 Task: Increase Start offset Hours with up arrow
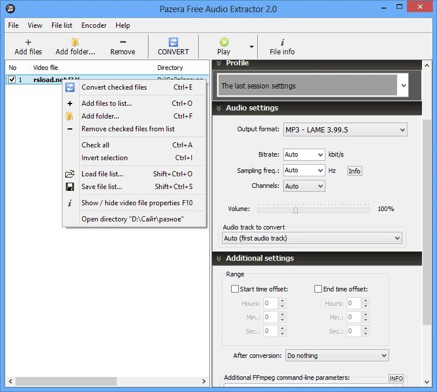pos(283,300)
